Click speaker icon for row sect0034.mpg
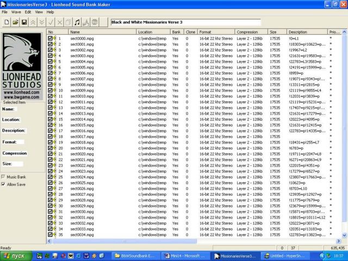This screenshot has height=261, width=348. point(55,234)
